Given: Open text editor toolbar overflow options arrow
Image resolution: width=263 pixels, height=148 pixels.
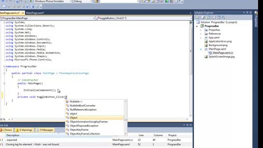Looking at the screenshot, I should pos(41,7).
